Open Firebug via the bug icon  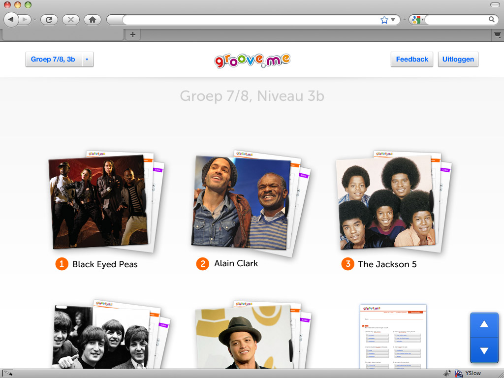click(x=447, y=373)
